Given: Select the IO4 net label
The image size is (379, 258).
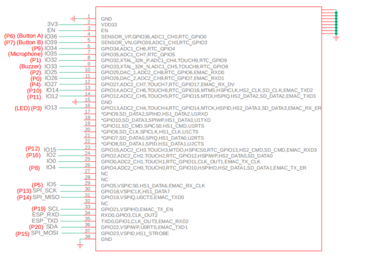Looking at the screenshot, I should point(51,167).
